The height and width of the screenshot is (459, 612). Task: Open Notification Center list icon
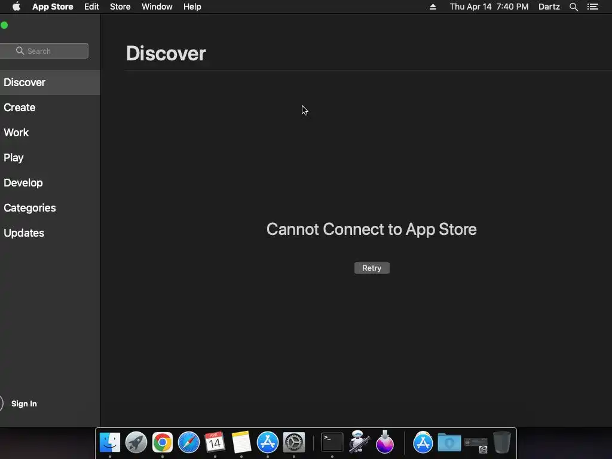pos(592,7)
